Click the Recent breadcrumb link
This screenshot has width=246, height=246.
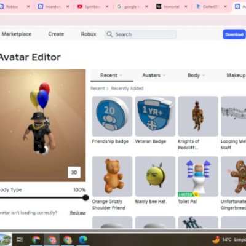point(98,89)
